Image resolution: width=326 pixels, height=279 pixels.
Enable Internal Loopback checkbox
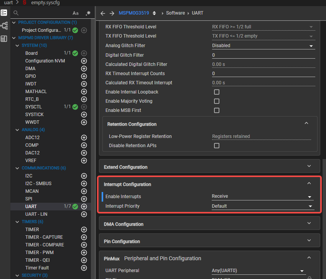pyautogui.click(x=217, y=92)
